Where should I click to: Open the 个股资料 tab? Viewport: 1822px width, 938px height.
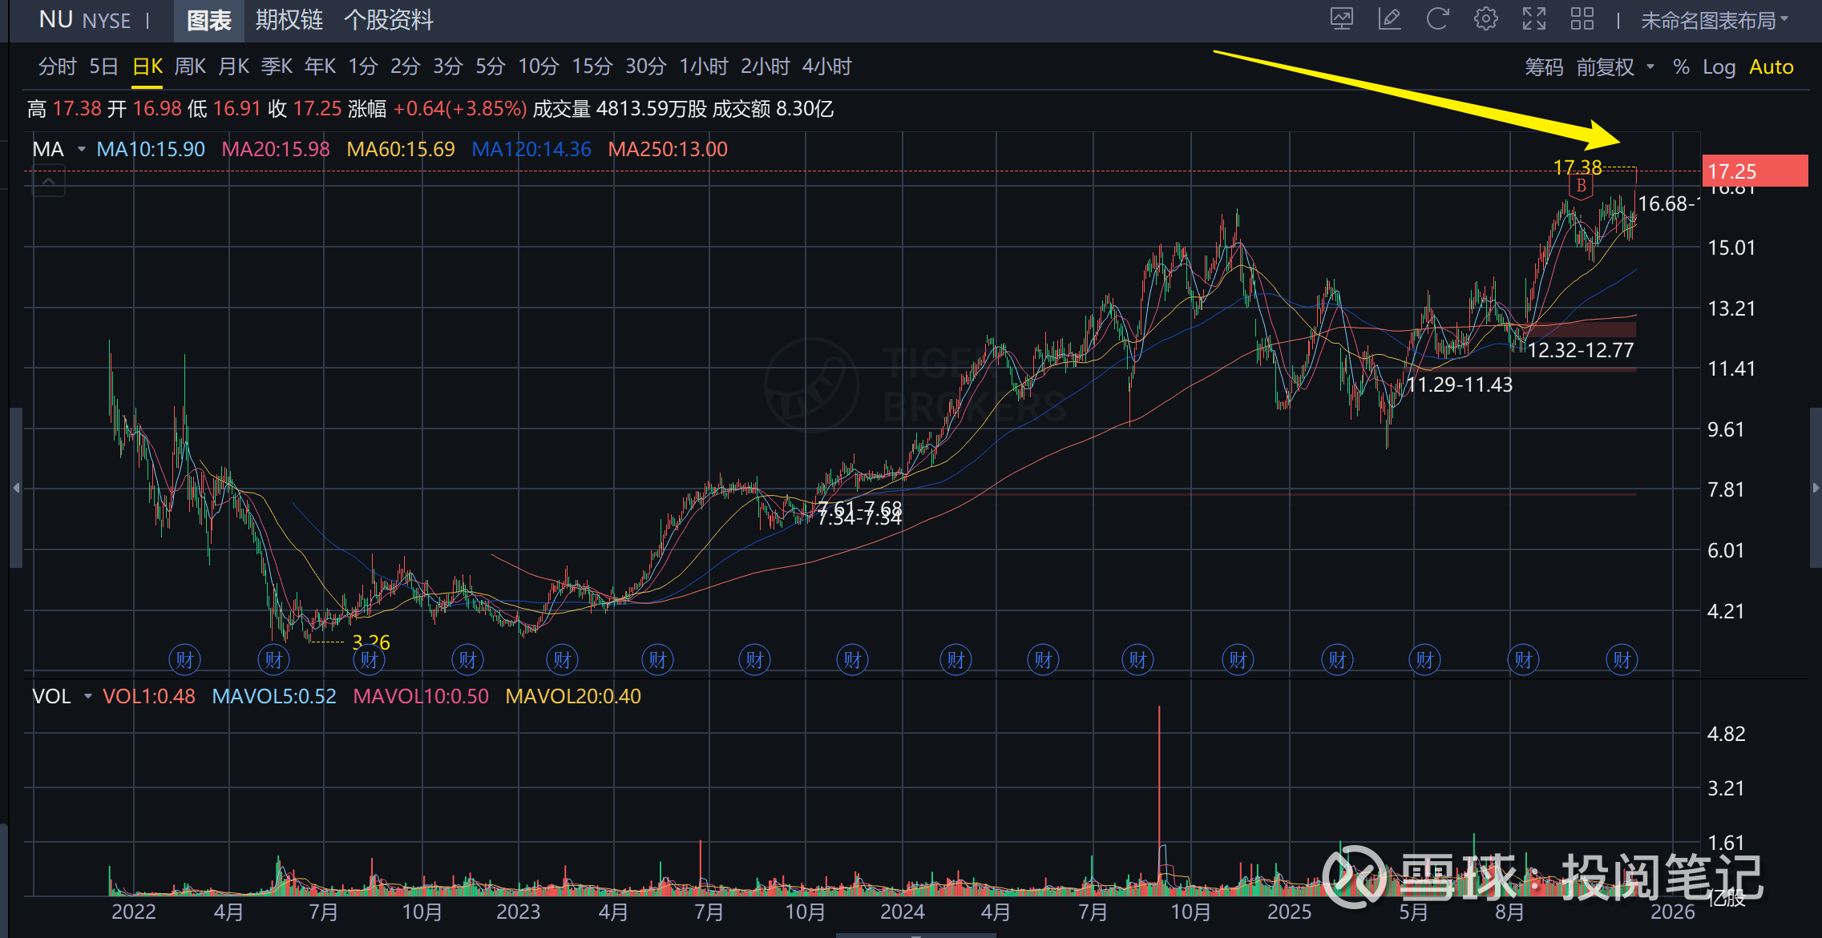tap(388, 20)
